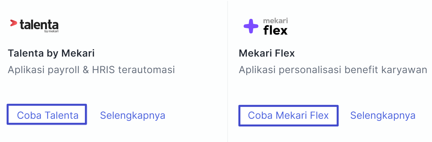This screenshot has height=142, width=432.
Task: Click the empty area below the Mekari Flex description
Action: (333, 90)
